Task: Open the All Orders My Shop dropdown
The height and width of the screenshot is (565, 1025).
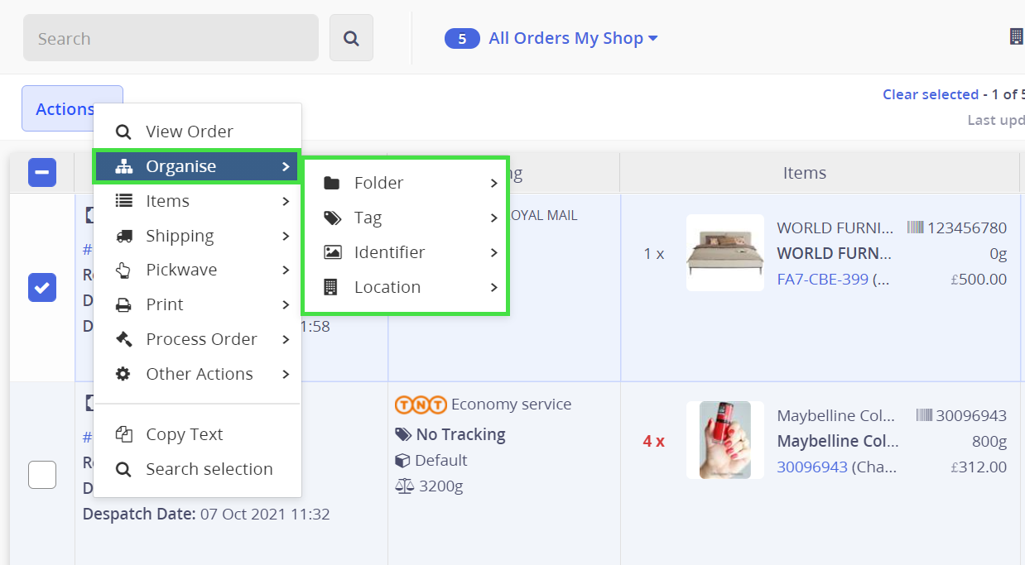Action: point(572,38)
